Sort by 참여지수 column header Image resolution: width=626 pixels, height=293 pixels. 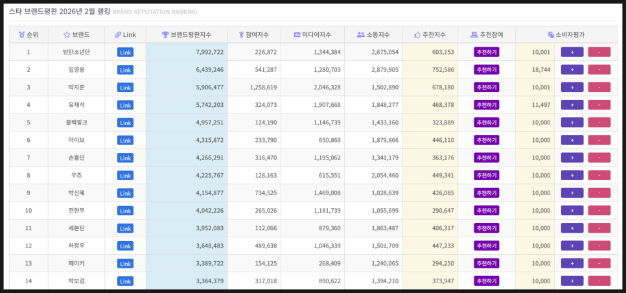tap(254, 35)
